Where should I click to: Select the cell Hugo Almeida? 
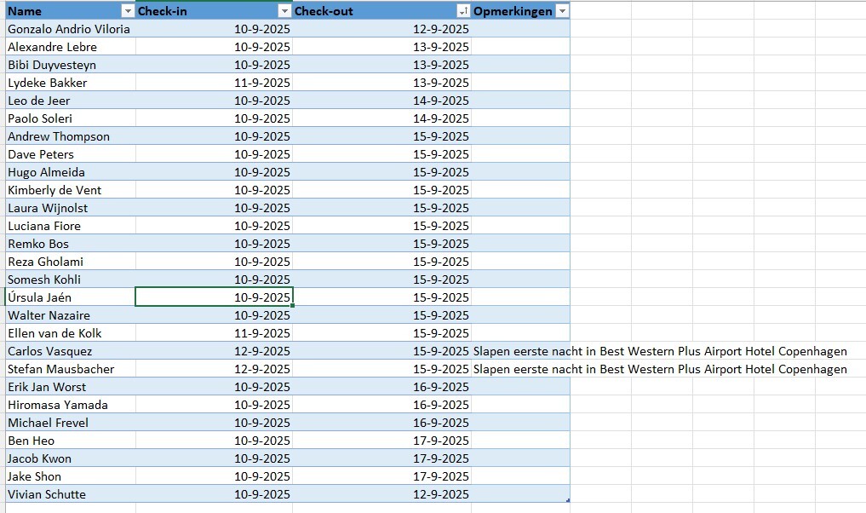click(70, 172)
